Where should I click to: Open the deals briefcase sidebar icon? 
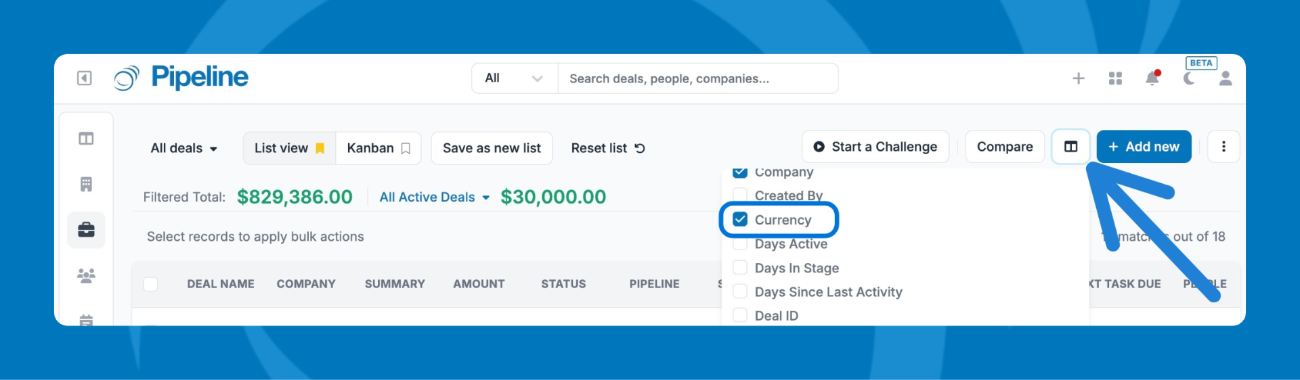[x=86, y=230]
